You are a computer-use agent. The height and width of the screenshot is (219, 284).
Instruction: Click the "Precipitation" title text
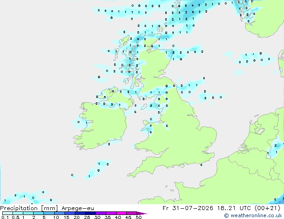point(19,208)
